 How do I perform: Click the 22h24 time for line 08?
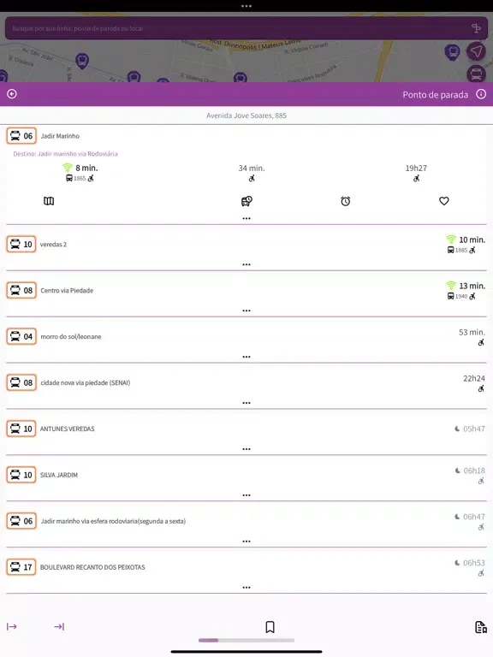[473, 378]
